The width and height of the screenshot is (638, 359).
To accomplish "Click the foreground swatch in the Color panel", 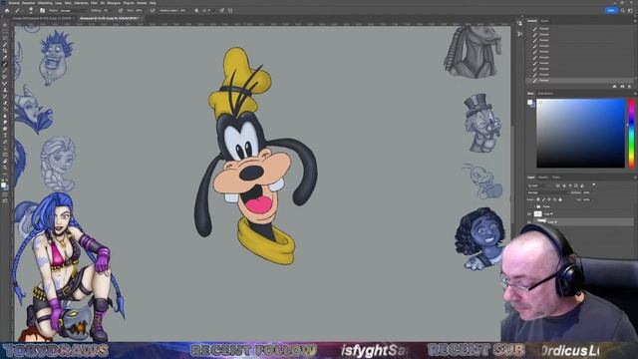I will coord(529,102).
